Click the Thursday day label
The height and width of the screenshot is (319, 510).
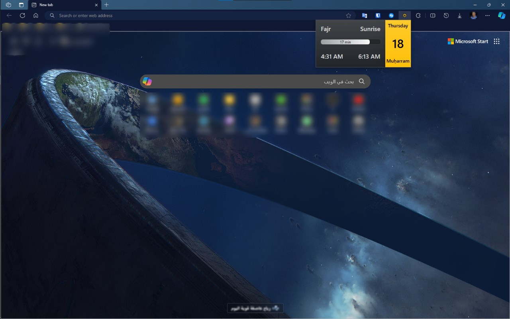click(x=398, y=26)
